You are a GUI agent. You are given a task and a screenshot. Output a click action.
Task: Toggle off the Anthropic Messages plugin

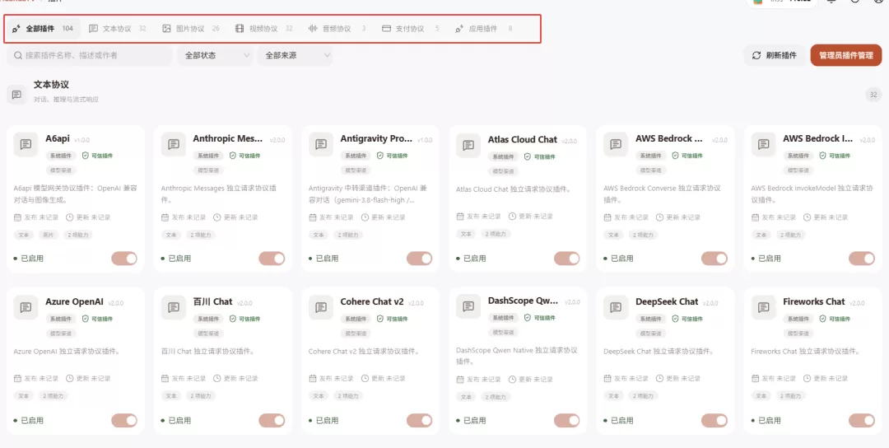272,259
